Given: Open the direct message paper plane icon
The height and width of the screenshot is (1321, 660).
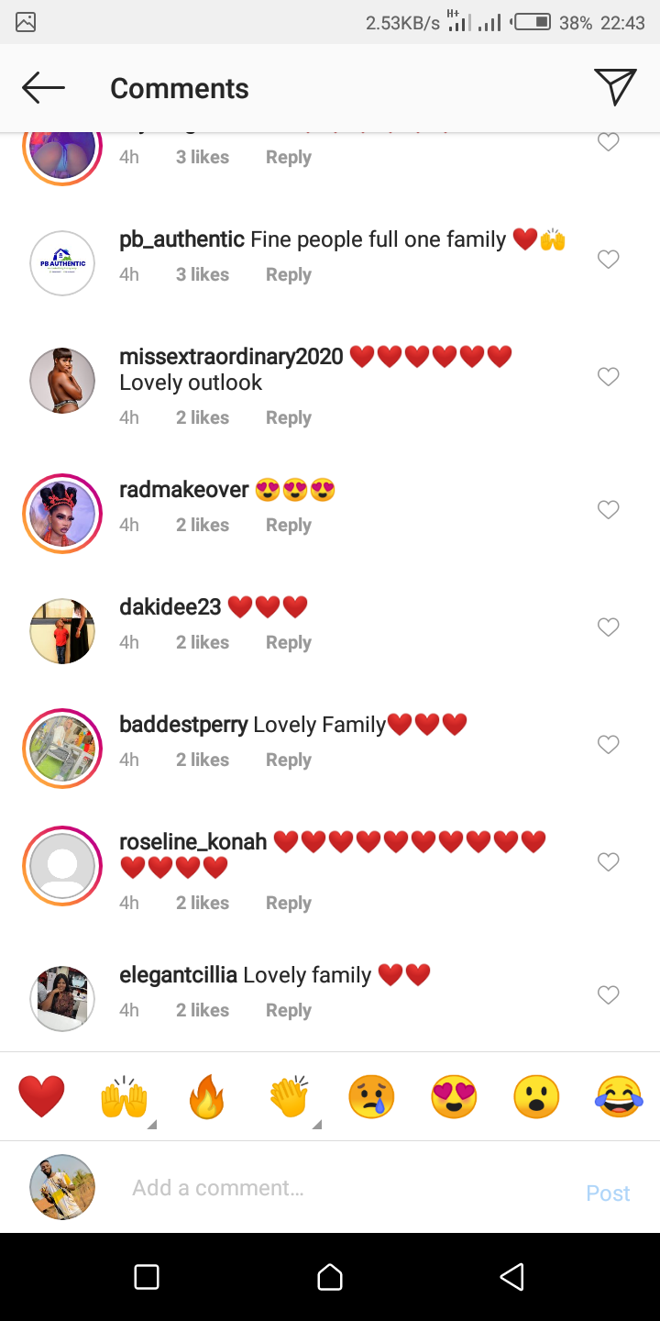Looking at the screenshot, I should coord(615,87).
